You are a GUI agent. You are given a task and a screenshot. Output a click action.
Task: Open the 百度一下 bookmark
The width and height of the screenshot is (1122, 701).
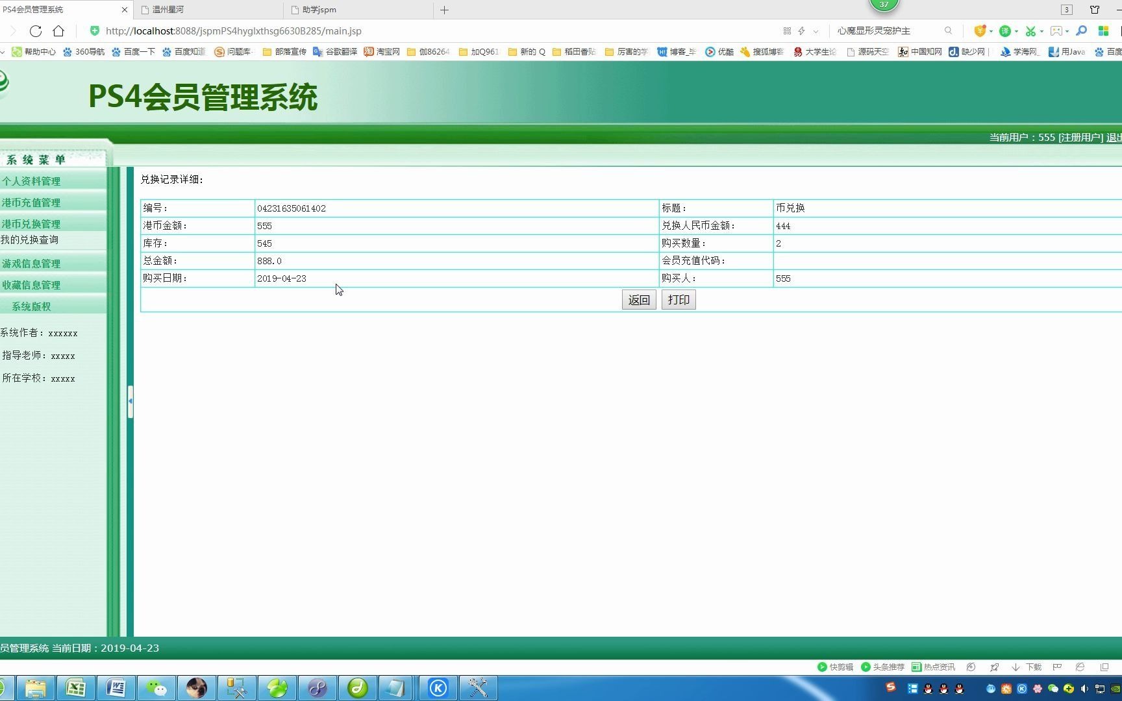pyautogui.click(x=133, y=51)
